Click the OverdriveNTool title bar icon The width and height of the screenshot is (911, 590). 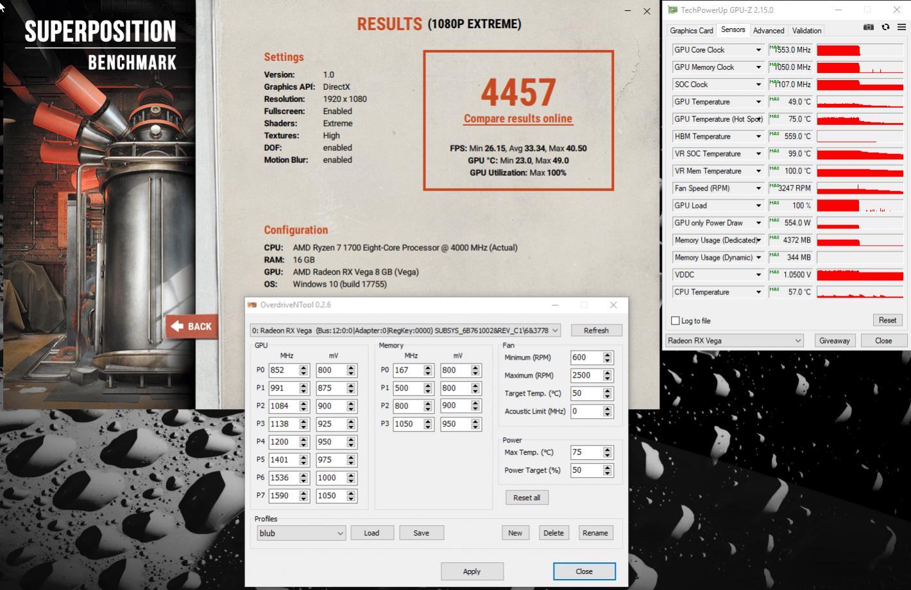pos(252,305)
